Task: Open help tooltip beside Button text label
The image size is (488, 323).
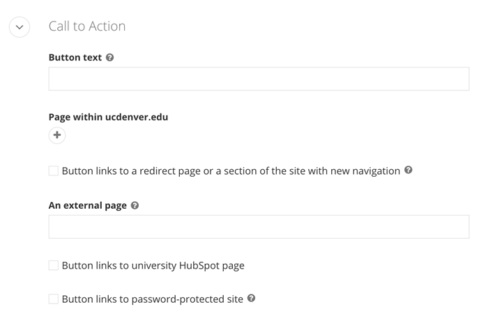Action: point(110,58)
